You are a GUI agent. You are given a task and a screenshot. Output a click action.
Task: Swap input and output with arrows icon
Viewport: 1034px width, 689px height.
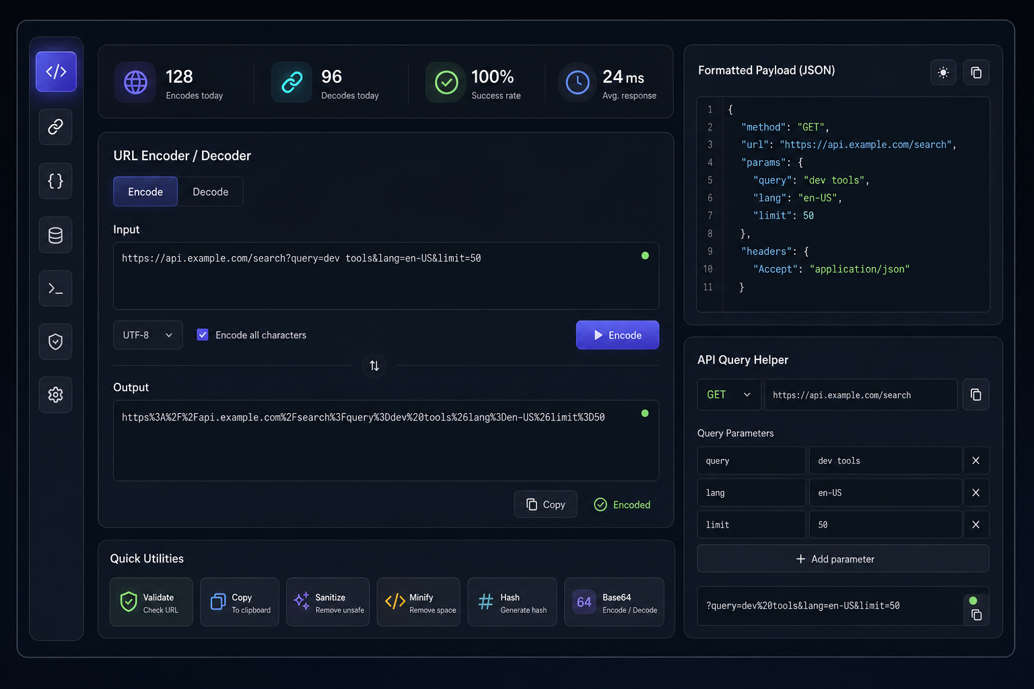[x=374, y=365]
